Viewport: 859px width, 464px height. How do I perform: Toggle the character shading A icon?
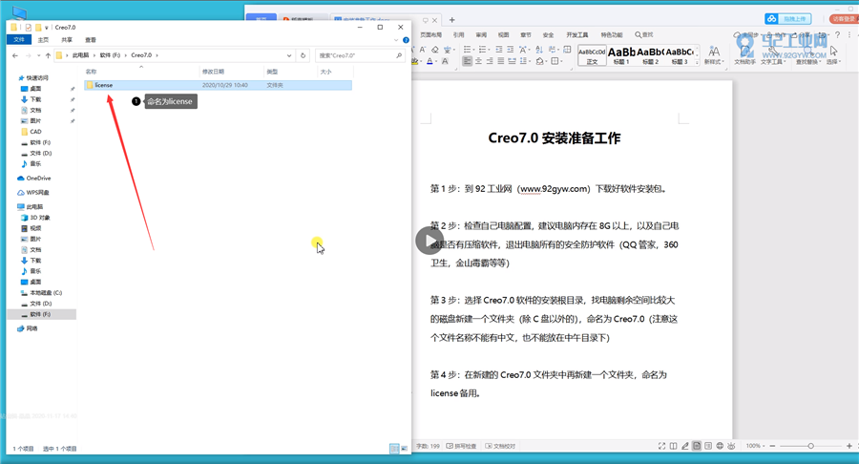click(445, 61)
